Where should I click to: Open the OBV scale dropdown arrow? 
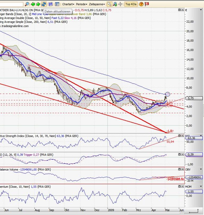coord(201,169)
